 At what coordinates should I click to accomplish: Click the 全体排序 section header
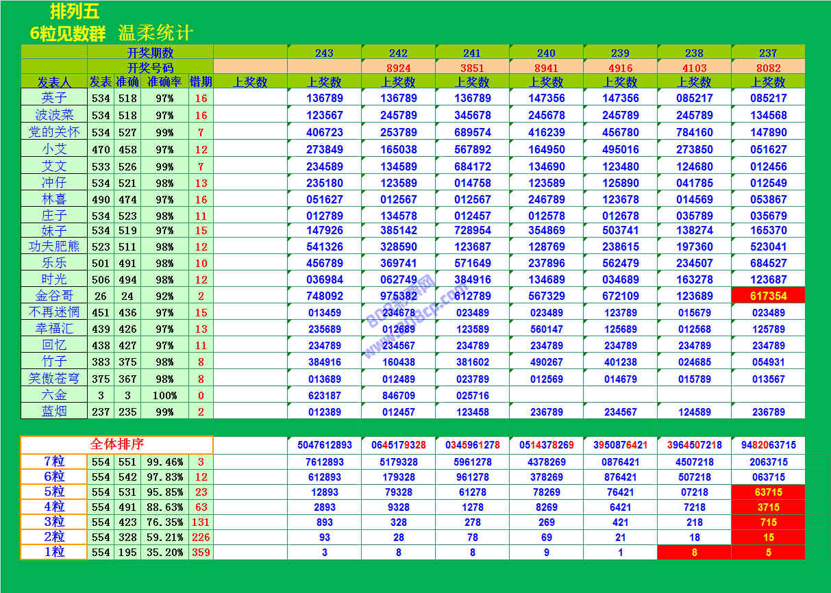point(116,444)
